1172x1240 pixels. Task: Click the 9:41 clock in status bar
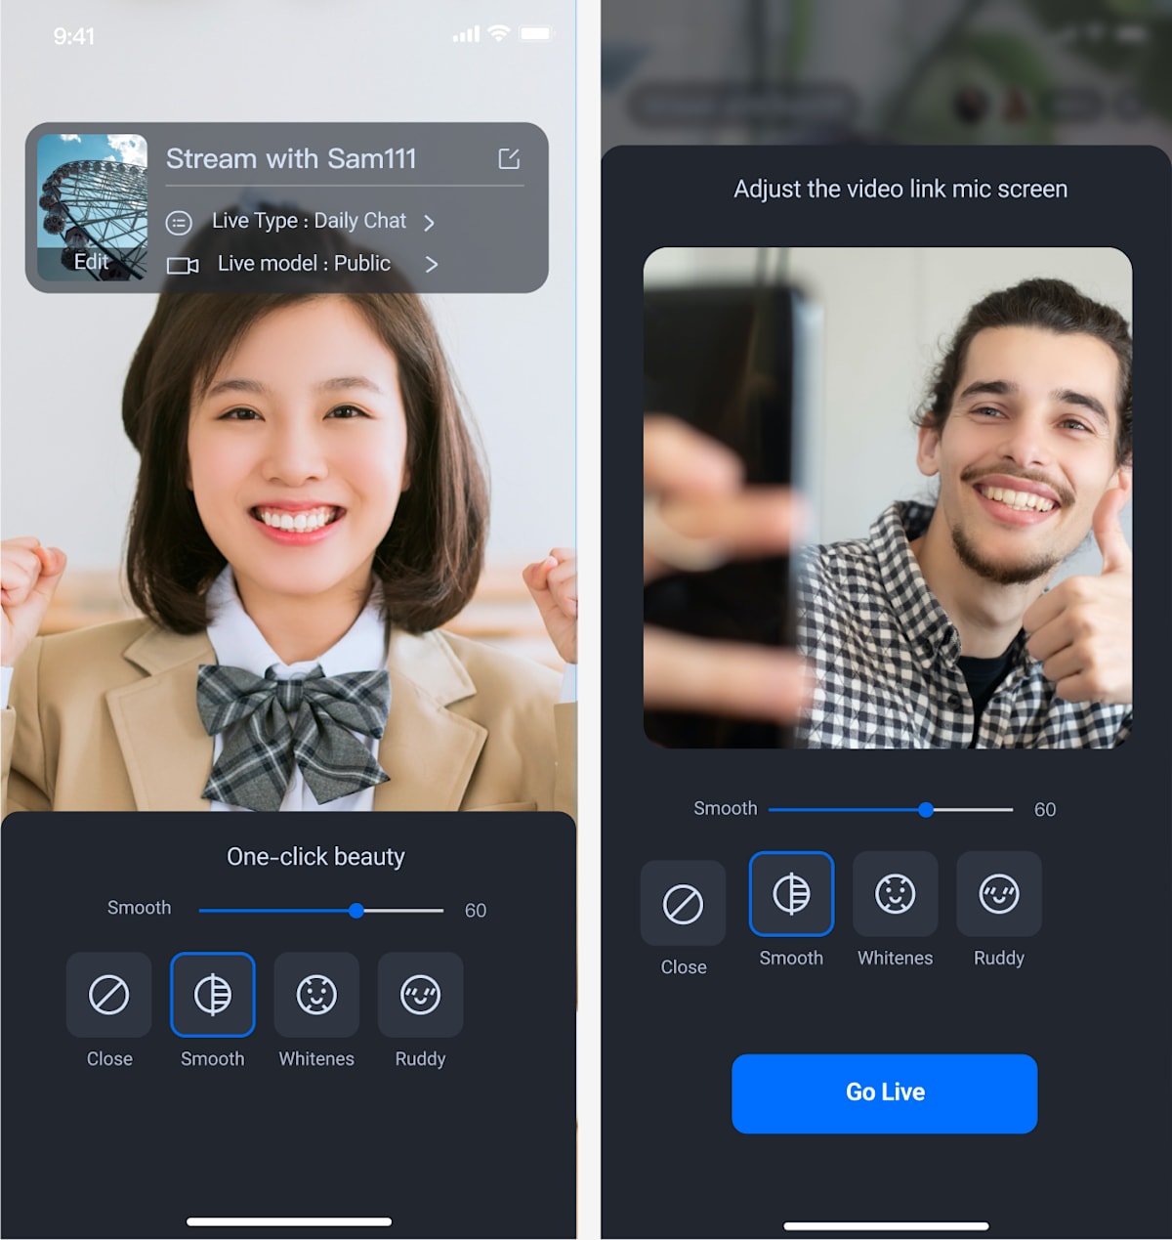74,36
